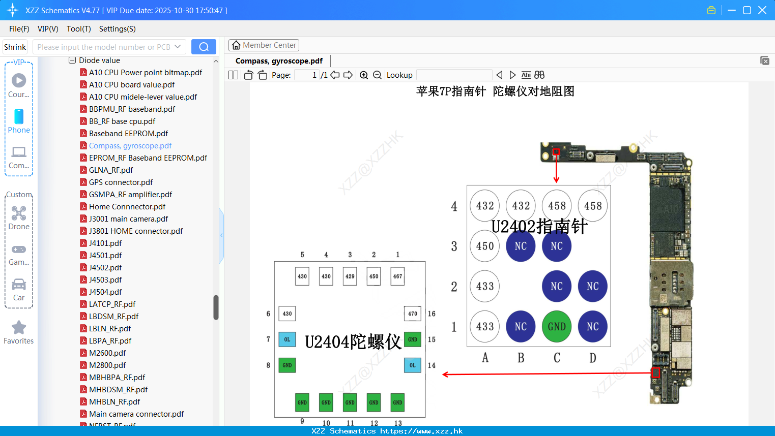Screen dimensions: 775x436
Task: Open Baseband EEPROM.pdf
Action: click(x=128, y=134)
